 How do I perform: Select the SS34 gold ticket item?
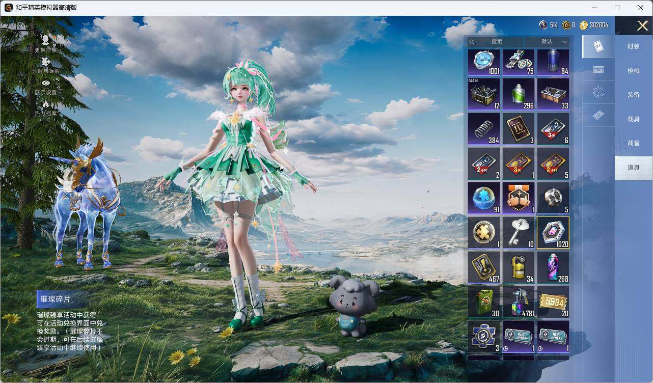click(553, 302)
